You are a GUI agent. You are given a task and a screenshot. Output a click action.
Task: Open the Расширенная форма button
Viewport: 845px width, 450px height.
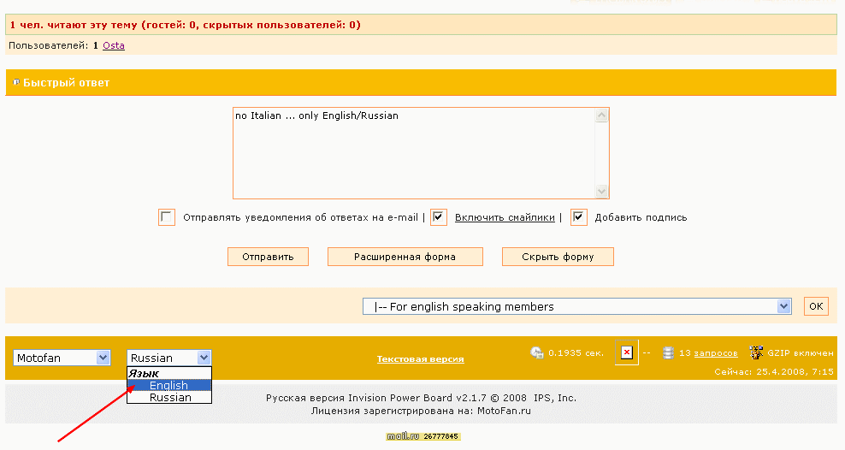(405, 257)
